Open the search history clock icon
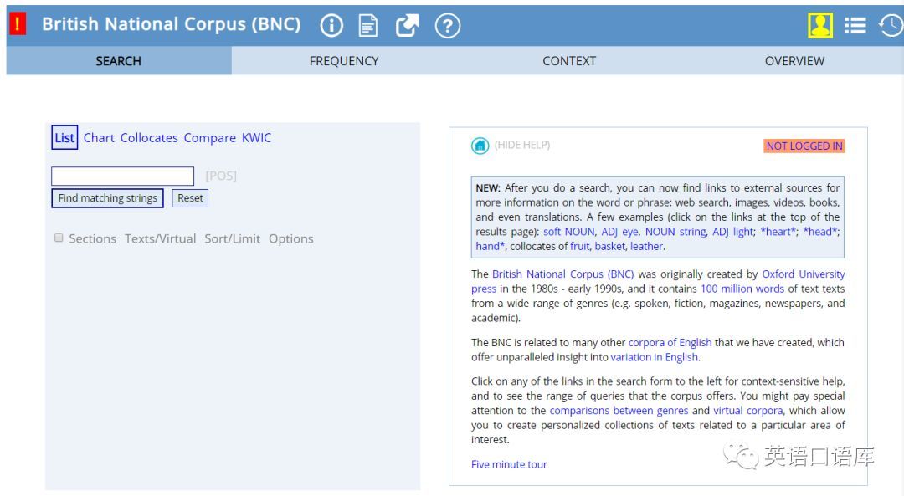 pos(891,25)
